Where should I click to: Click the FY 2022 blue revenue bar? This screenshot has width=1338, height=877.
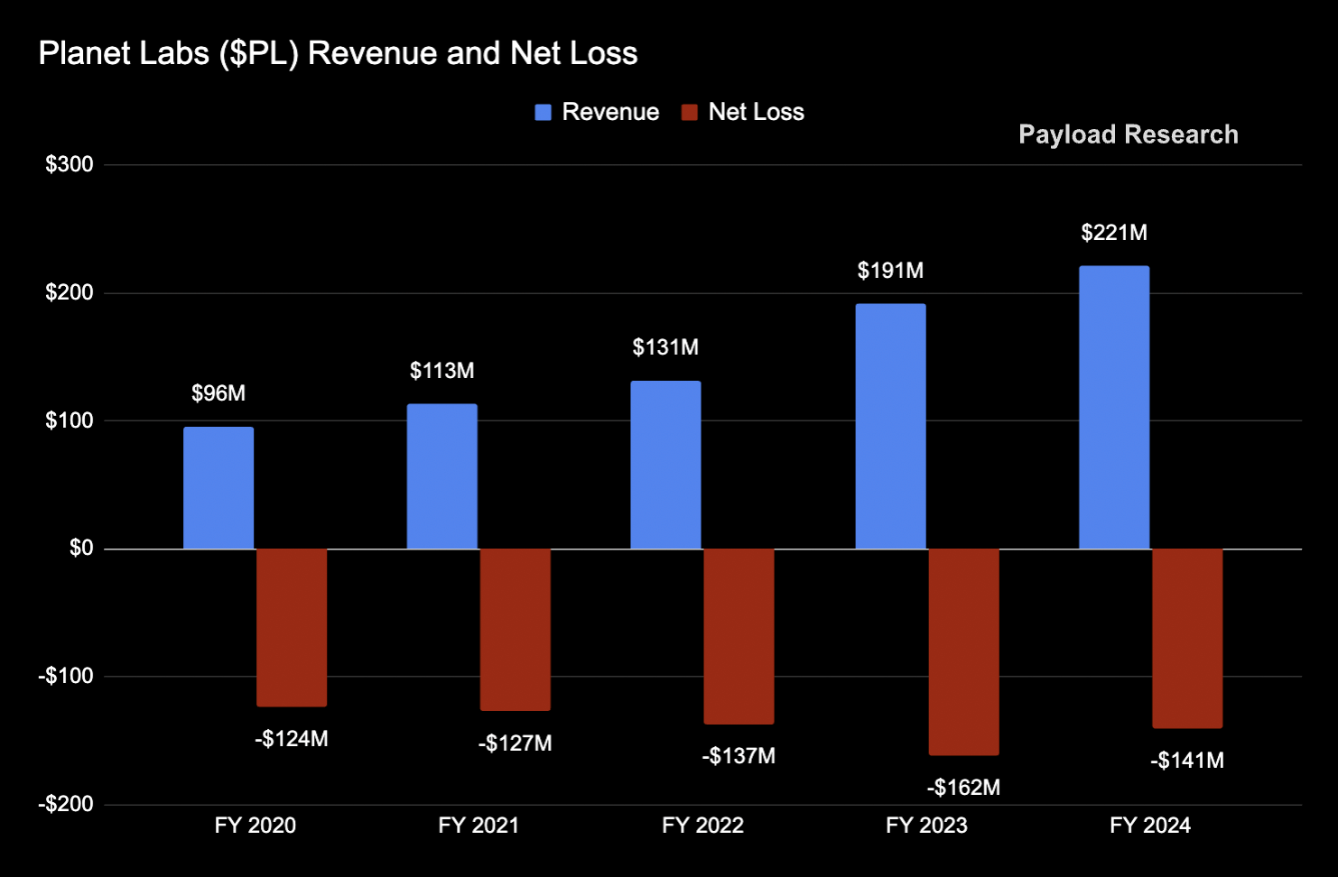point(665,465)
